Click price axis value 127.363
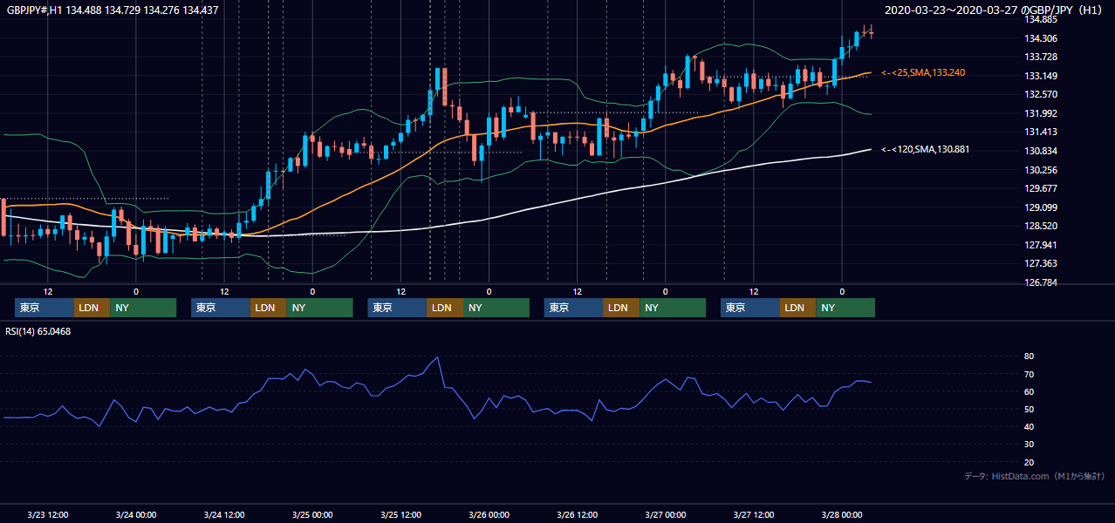Screen dimensions: 1115x523 click(1041, 263)
